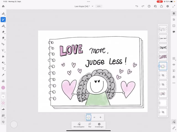Open the 62% zoom level menu
This screenshot has width=177, height=132.
tap(99, 6)
